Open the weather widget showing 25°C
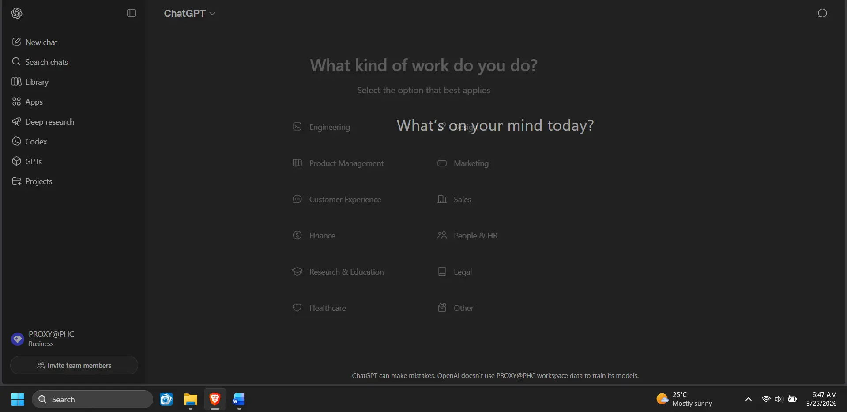Image resolution: width=847 pixels, height=412 pixels. (x=684, y=399)
